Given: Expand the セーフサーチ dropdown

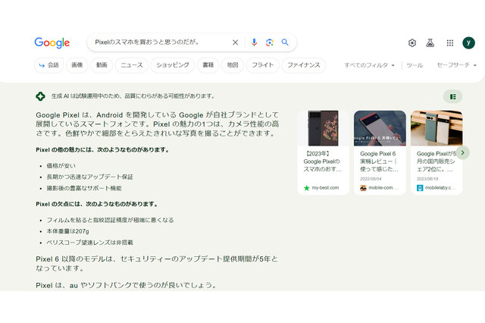Looking at the screenshot, I should [x=456, y=65].
